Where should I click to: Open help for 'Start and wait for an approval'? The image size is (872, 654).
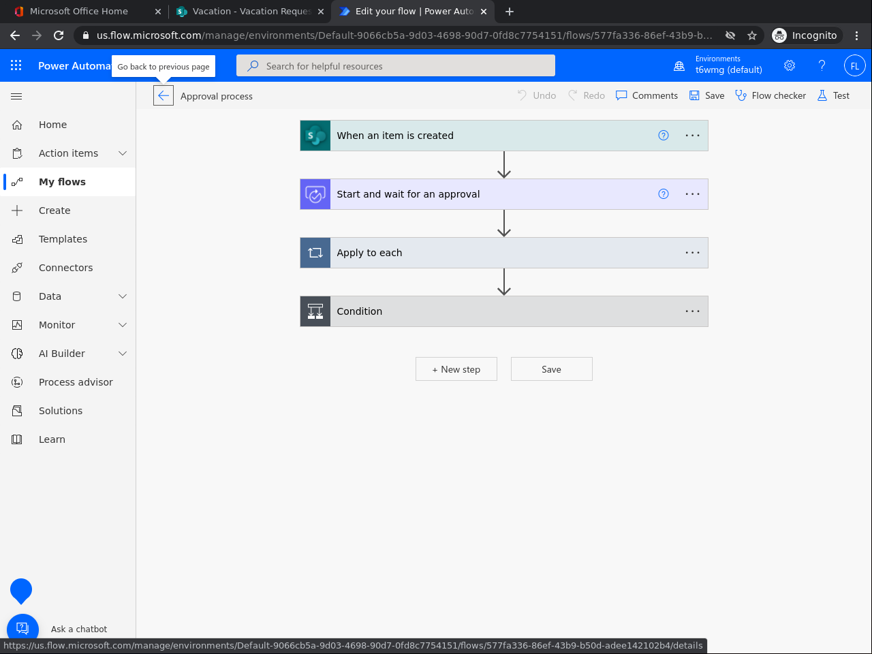(x=664, y=194)
